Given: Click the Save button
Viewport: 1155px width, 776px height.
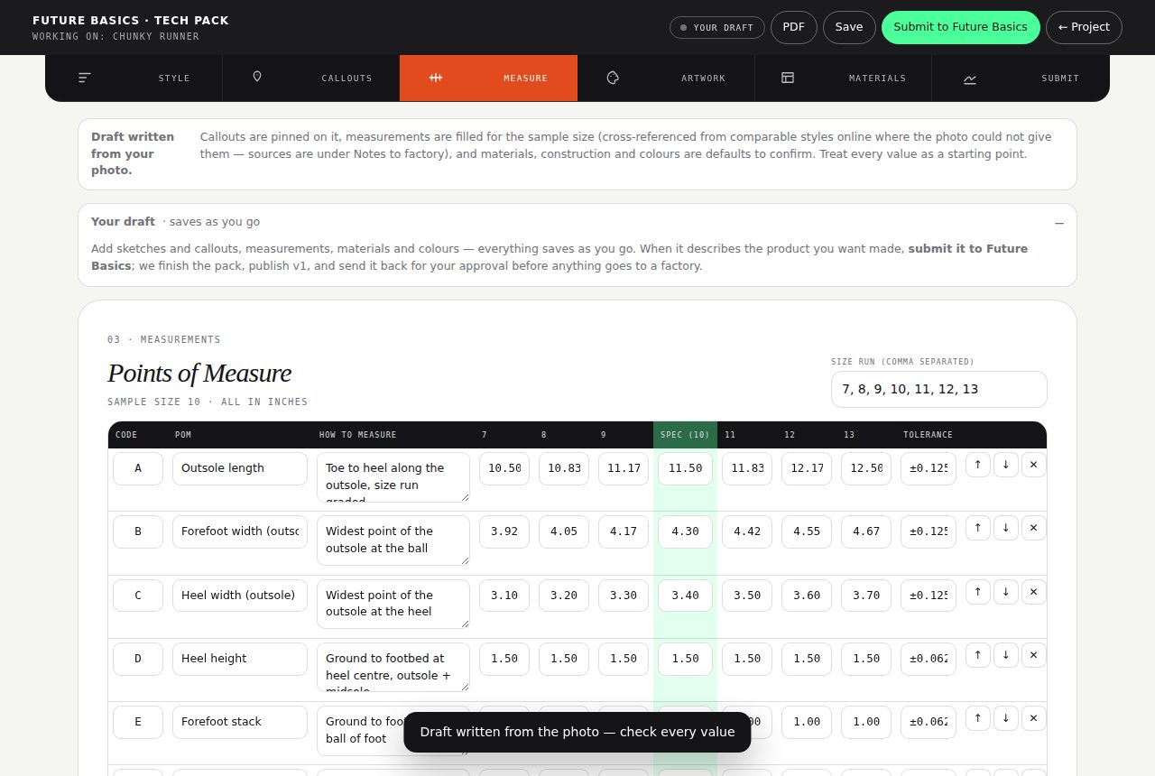Looking at the screenshot, I should [x=849, y=27].
